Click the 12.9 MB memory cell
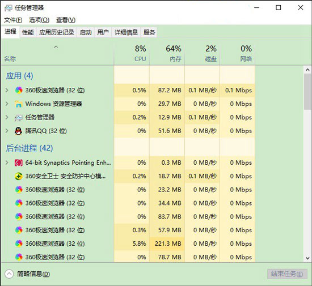 [x=167, y=117]
